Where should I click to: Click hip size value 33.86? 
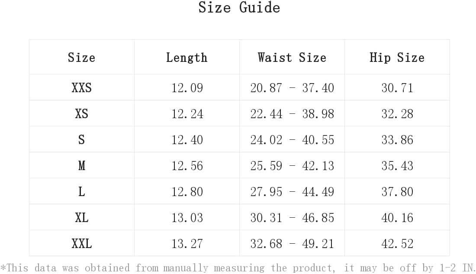[397, 140]
